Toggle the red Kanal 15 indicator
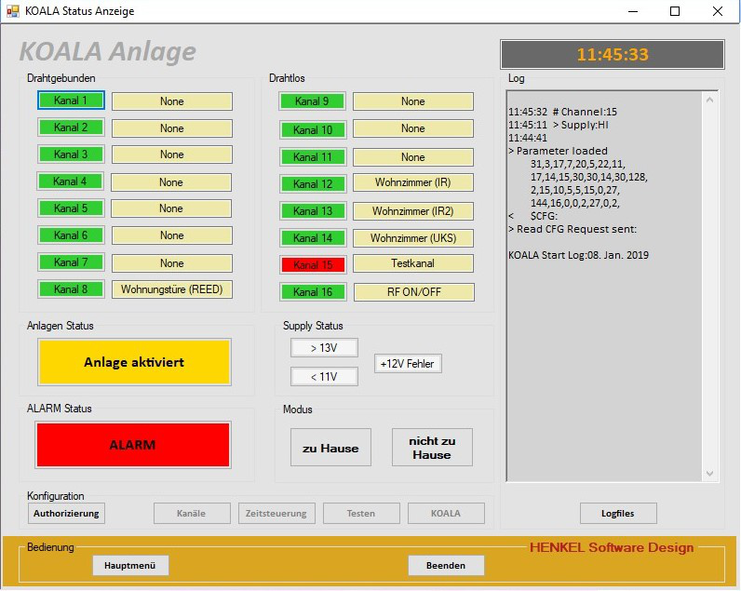 coord(312,265)
